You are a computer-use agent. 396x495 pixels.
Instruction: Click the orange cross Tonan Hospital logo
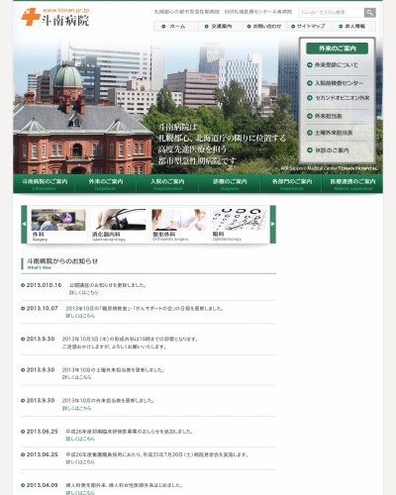[31, 17]
